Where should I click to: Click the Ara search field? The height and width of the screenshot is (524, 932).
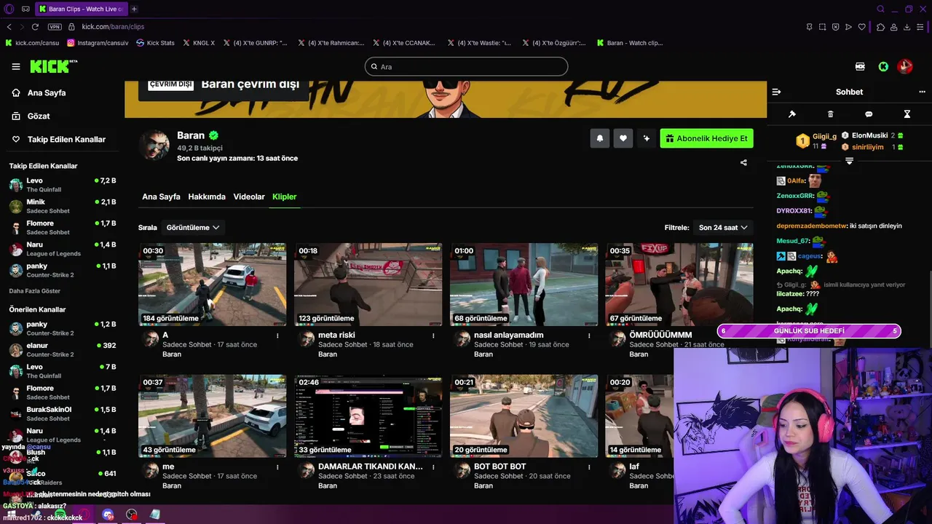(466, 66)
